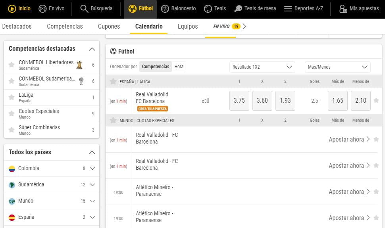385x228 pixels.
Task: Open the Más/Menos dropdown
Action: (338, 67)
